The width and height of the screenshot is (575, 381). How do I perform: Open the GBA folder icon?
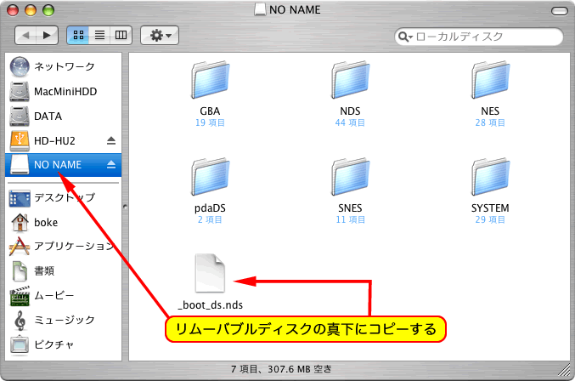pos(210,80)
